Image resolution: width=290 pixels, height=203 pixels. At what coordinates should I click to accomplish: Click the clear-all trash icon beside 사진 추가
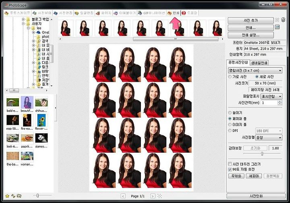(x=283, y=20)
